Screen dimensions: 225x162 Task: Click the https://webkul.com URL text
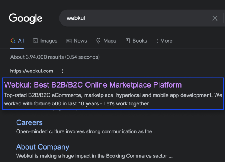(32, 71)
